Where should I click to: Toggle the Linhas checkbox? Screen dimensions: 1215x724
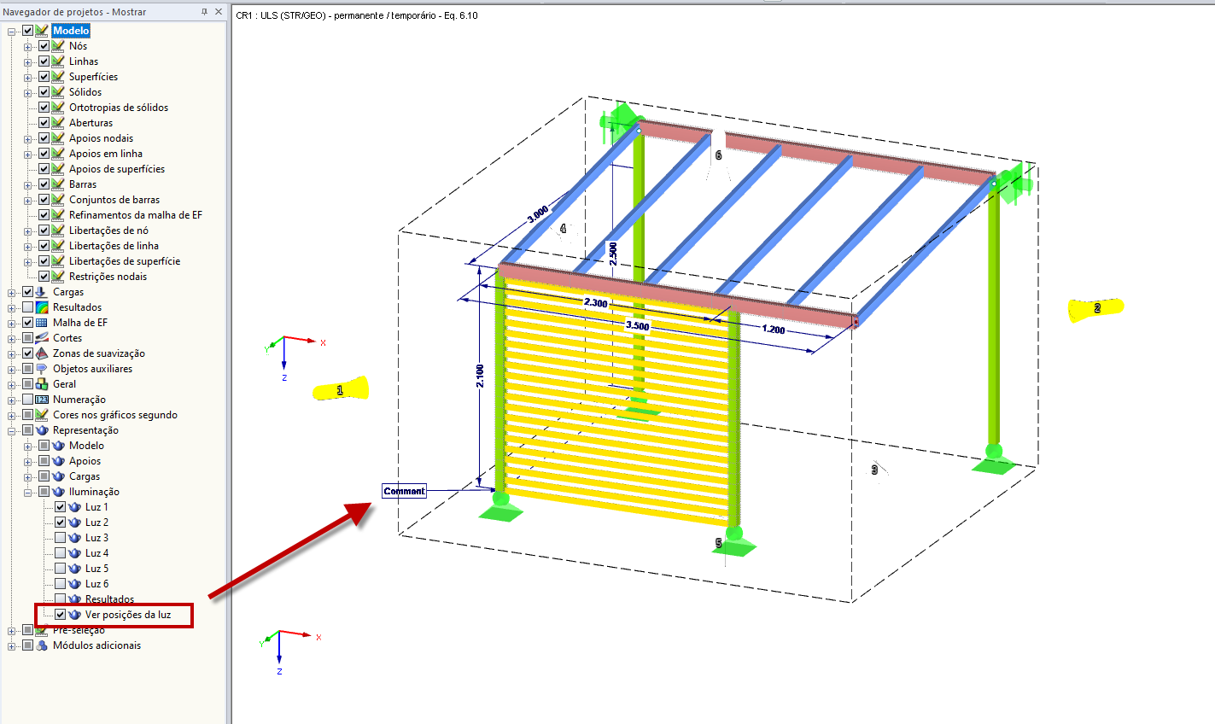(x=44, y=61)
